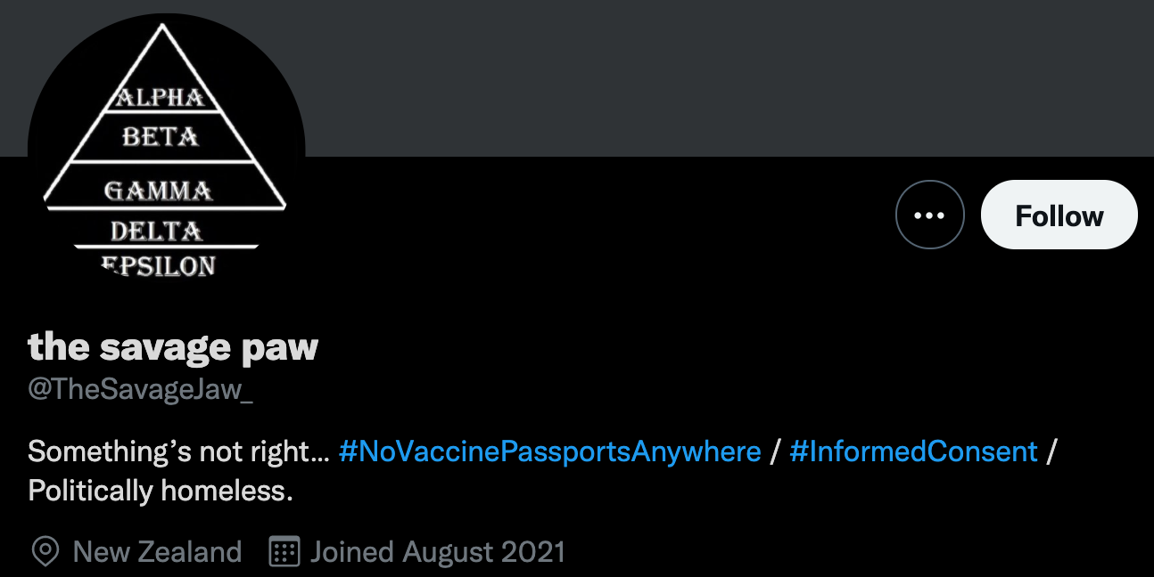Viewport: 1154px width, 577px height.
Task: Click Follow to subscribe to this account
Action: (1059, 215)
